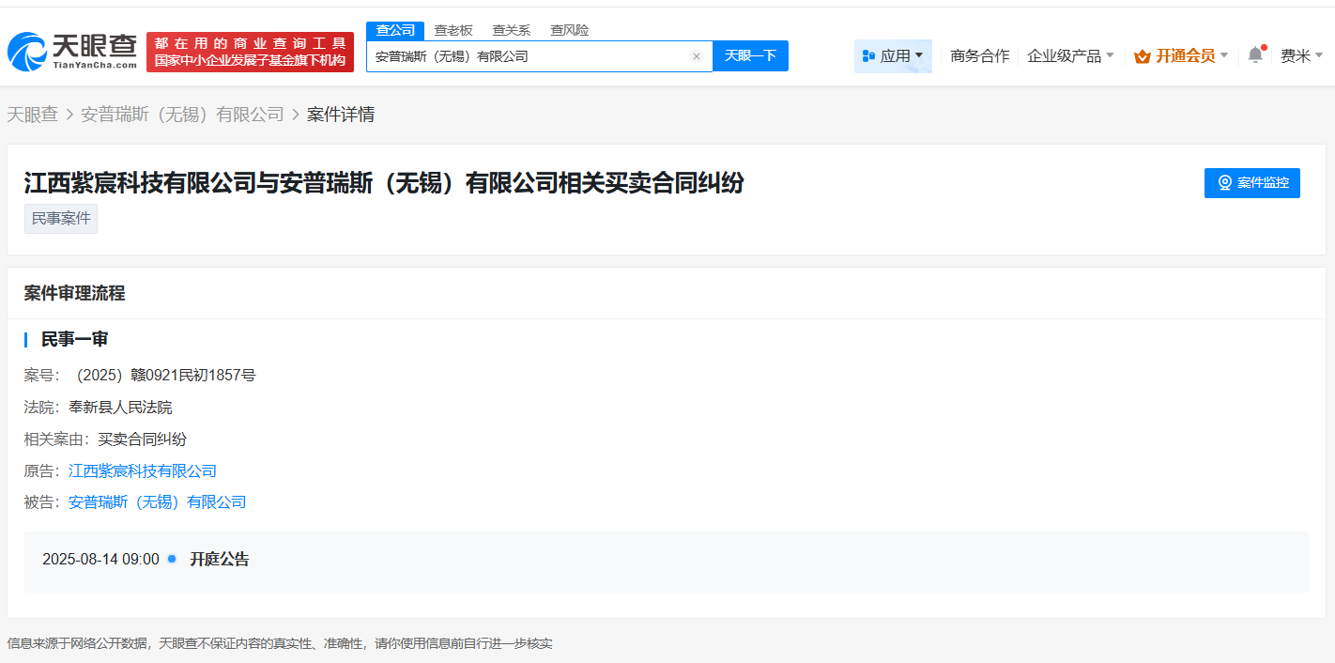This screenshot has height=663, width=1335.
Task: Open plaintiff link 江西紫宸科技有限公司
Action: [x=142, y=470]
